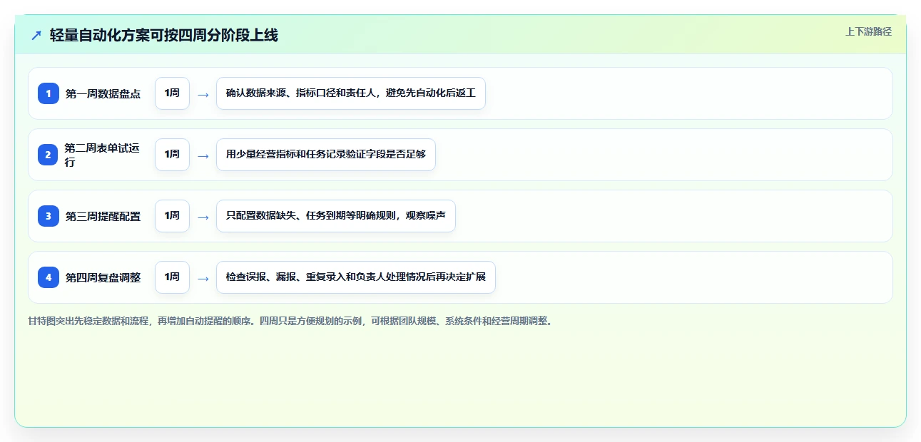The height and width of the screenshot is (442, 921).
Task: Select the 第一周数据盘点 label
Action: 103,93
